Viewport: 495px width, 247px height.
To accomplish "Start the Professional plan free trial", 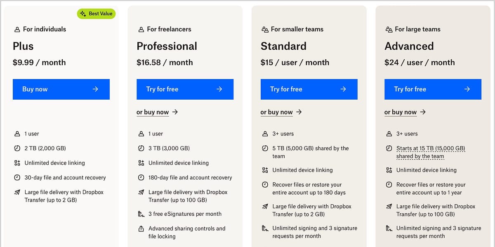I will 185,89.
